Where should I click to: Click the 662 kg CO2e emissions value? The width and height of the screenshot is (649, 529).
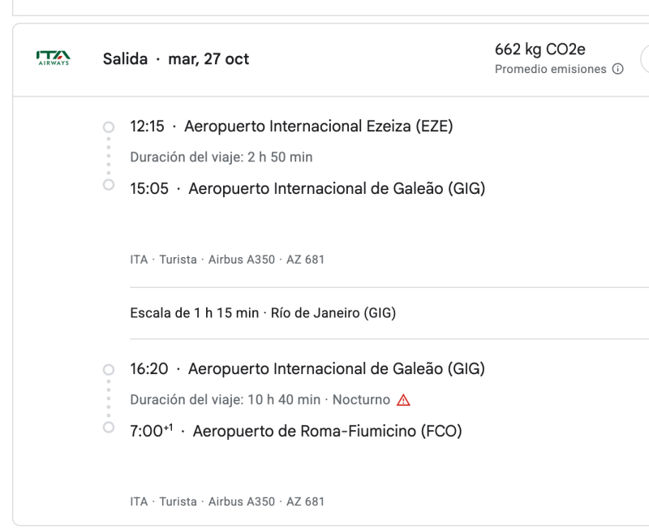click(x=540, y=49)
